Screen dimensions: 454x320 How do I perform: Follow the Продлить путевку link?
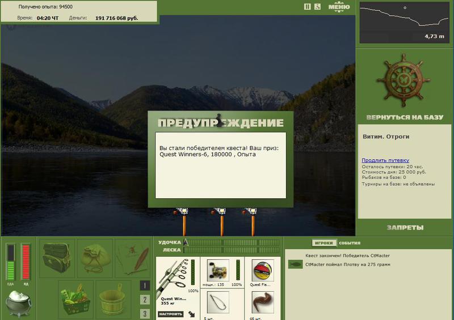point(385,160)
